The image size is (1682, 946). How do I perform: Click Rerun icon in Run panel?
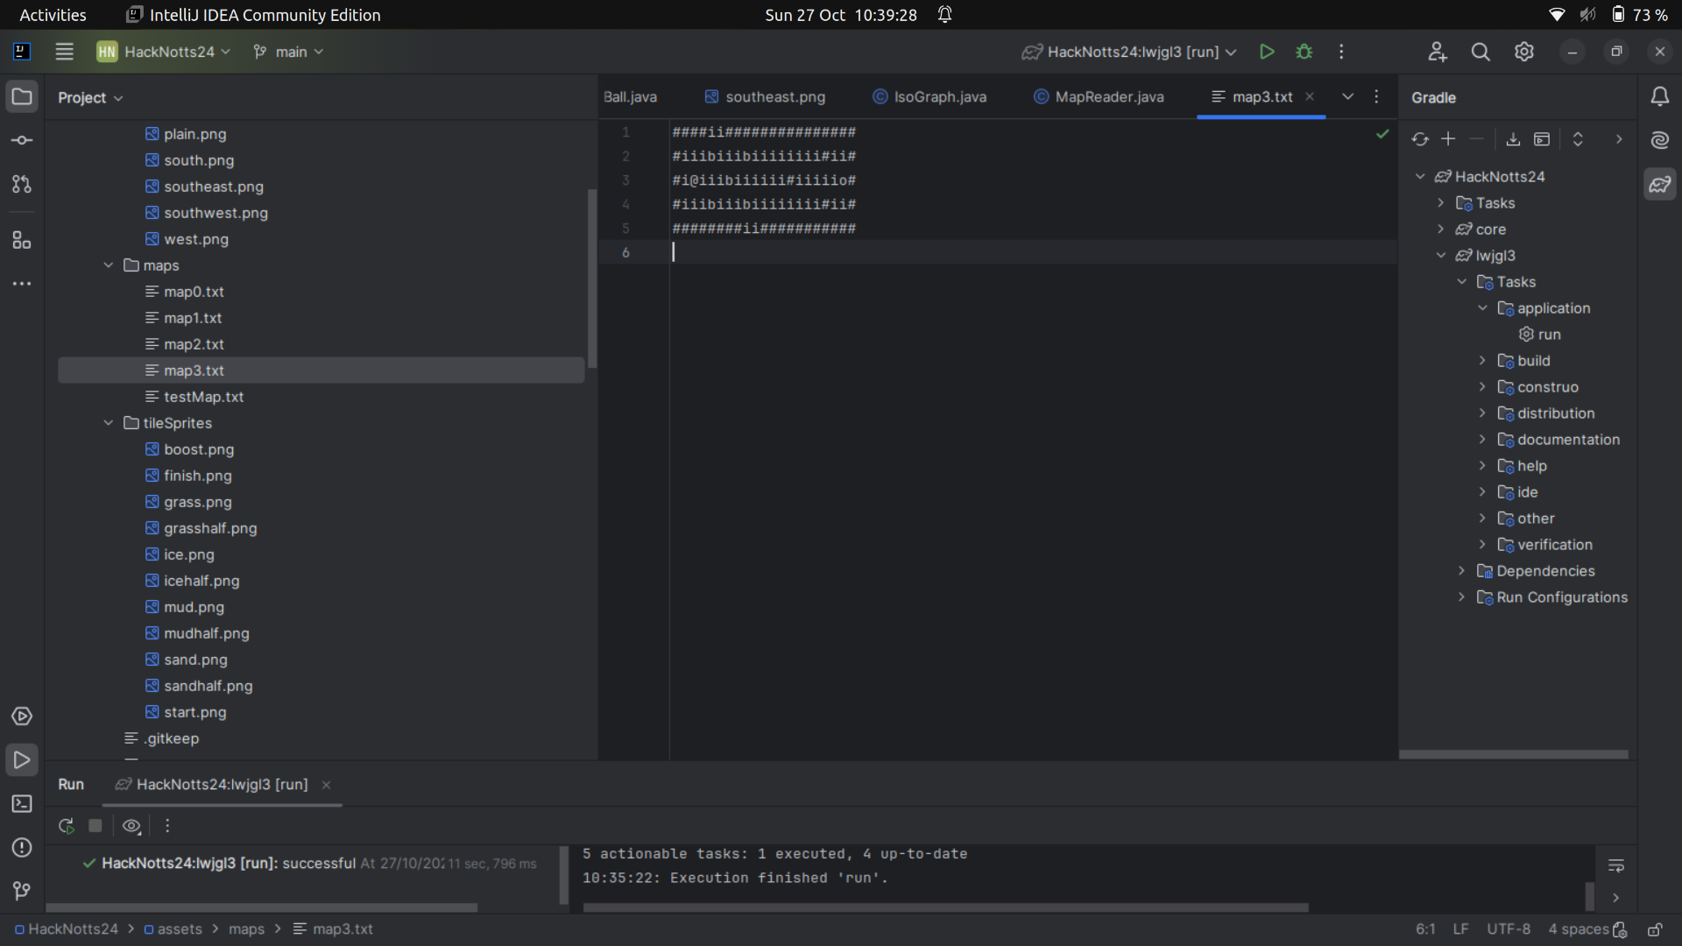coord(66,825)
